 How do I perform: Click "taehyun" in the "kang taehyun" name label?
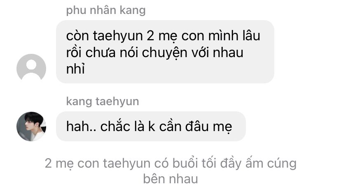[x=117, y=101]
